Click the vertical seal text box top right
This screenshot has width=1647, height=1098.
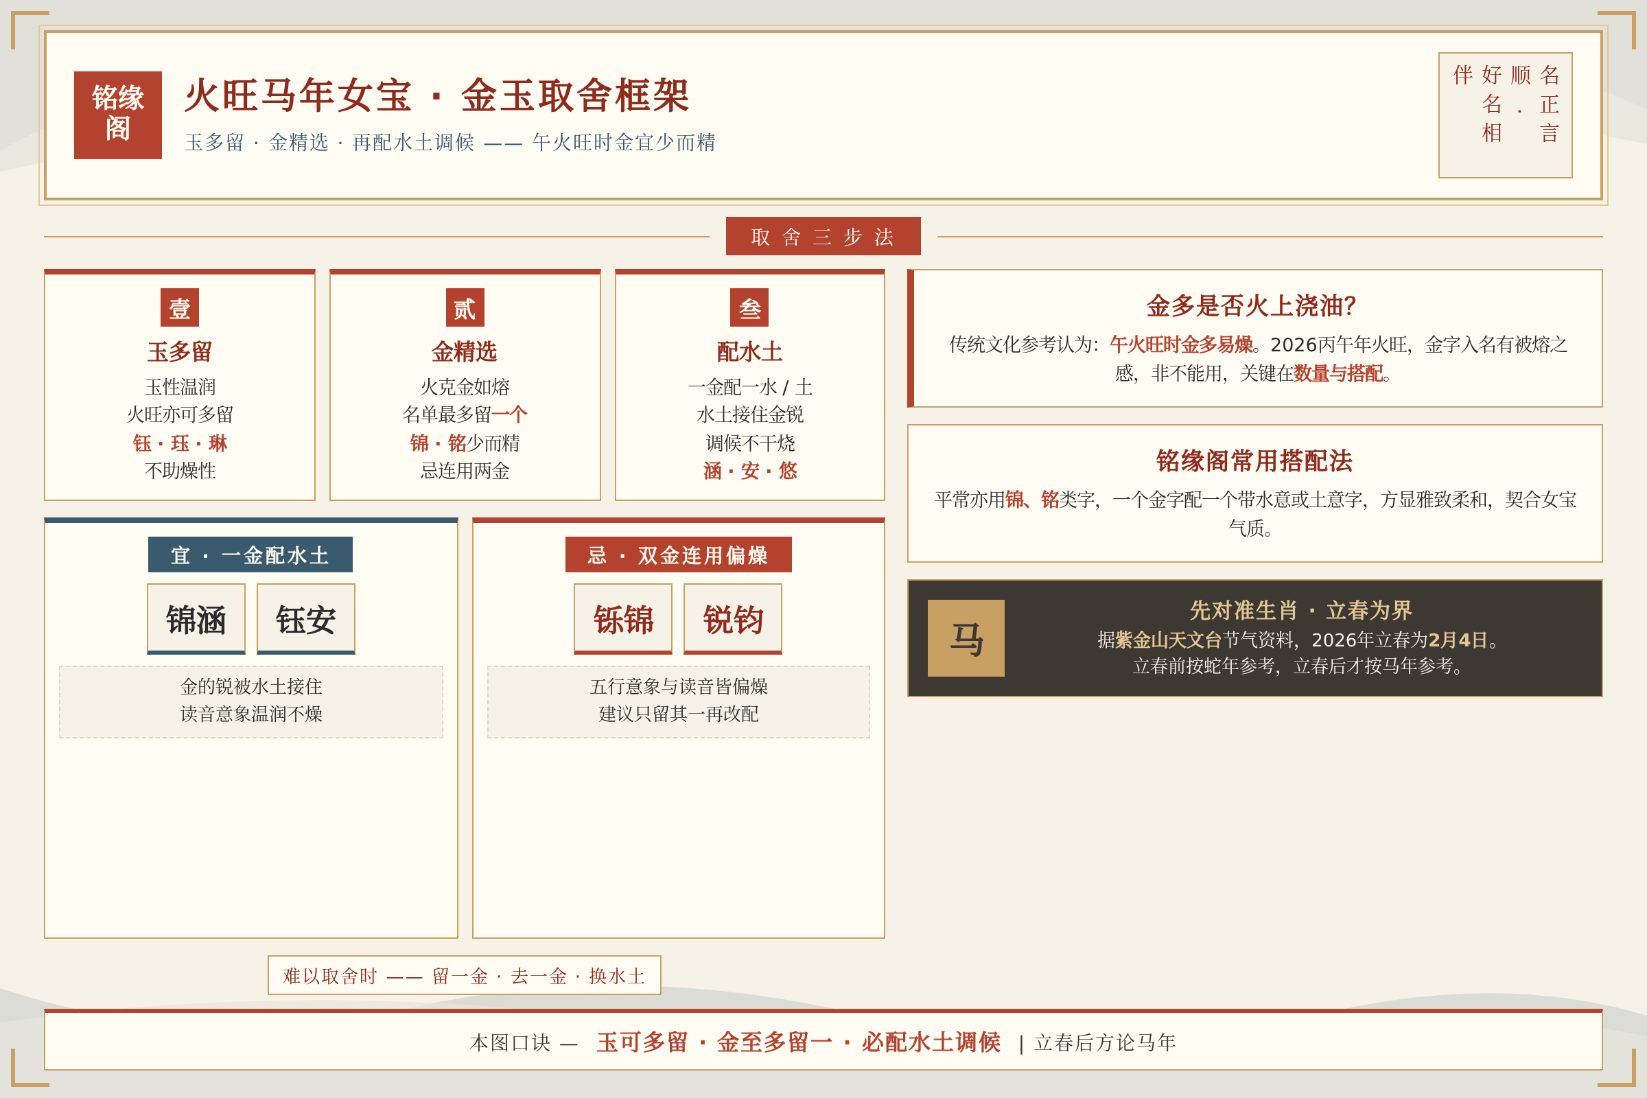point(1506,115)
